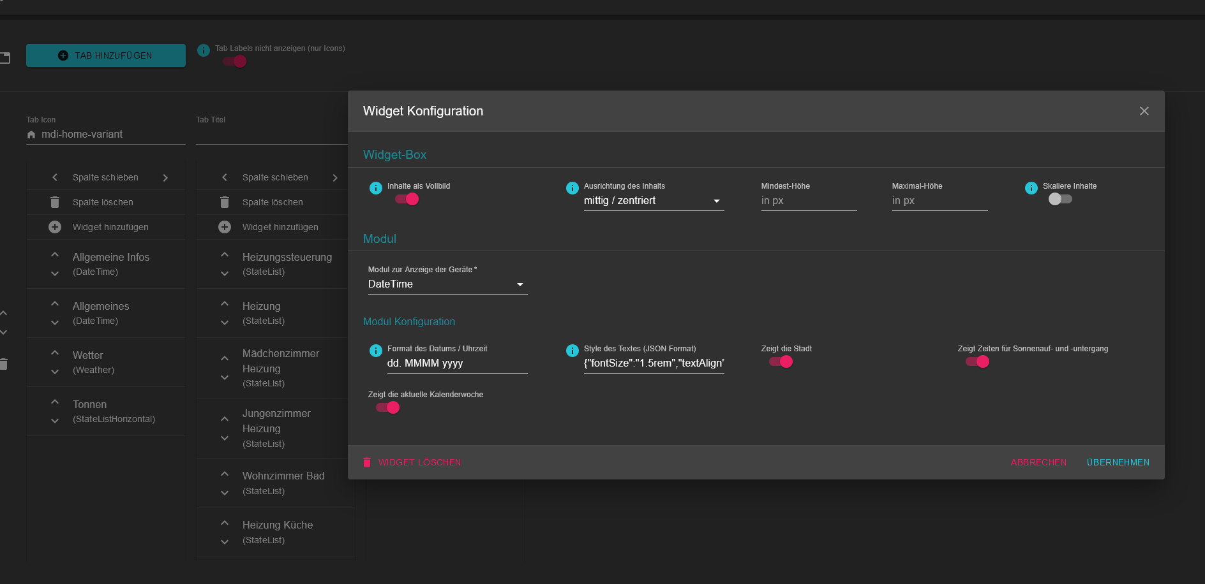The width and height of the screenshot is (1205, 584).
Task: Move Allgemeines widget down
Action: [x=55, y=323]
